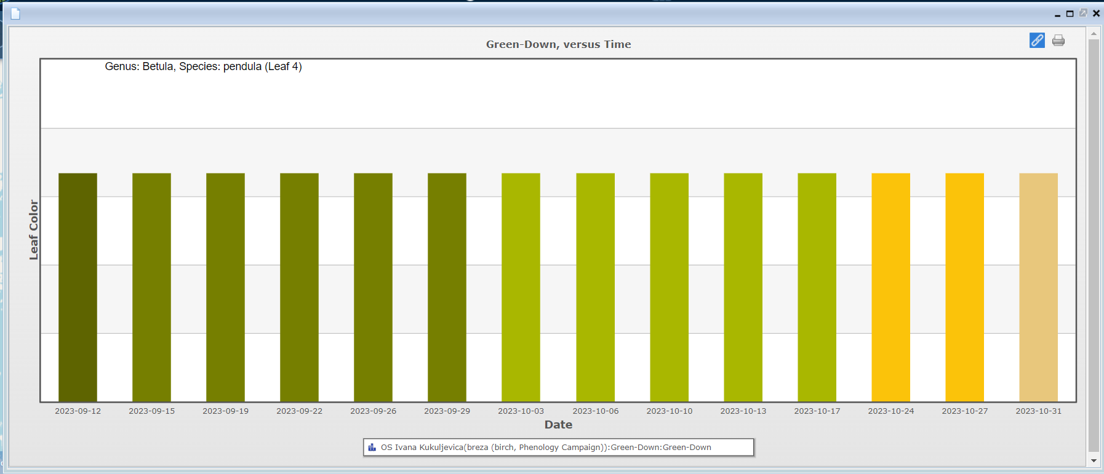This screenshot has height=474, width=1104.
Task: Click the blue chain link icon
Action: pyautogui.click(x=1037, y=41)
